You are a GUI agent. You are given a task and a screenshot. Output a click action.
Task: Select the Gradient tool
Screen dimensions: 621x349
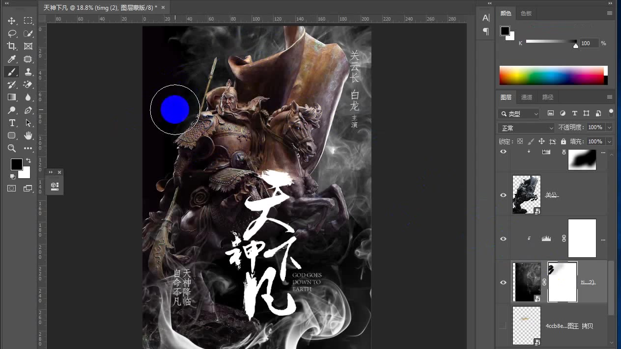coord(12,97)
